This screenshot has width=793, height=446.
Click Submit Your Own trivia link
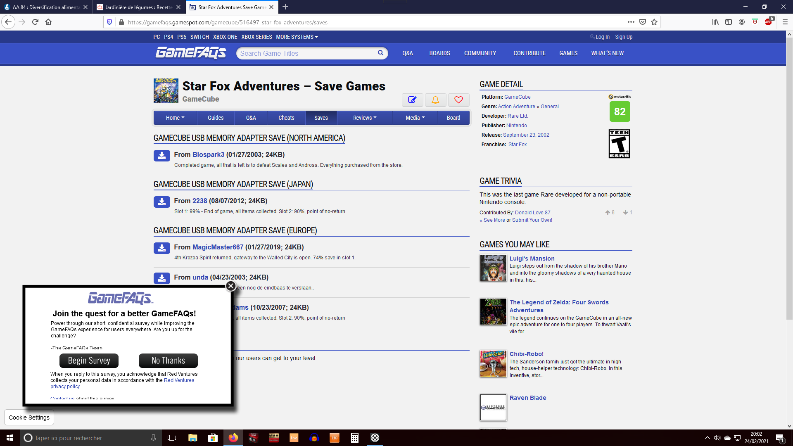click(532, 220)
